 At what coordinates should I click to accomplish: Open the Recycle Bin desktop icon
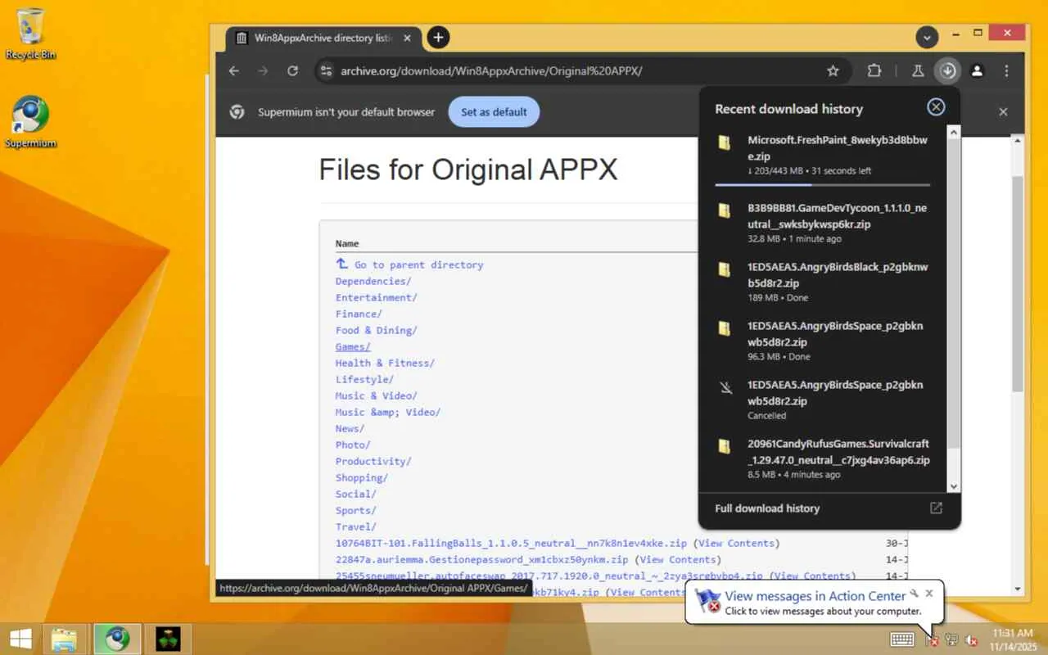(30, 33)
